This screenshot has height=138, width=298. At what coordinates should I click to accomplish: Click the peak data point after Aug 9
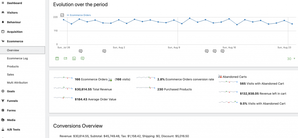click(190, 18)
